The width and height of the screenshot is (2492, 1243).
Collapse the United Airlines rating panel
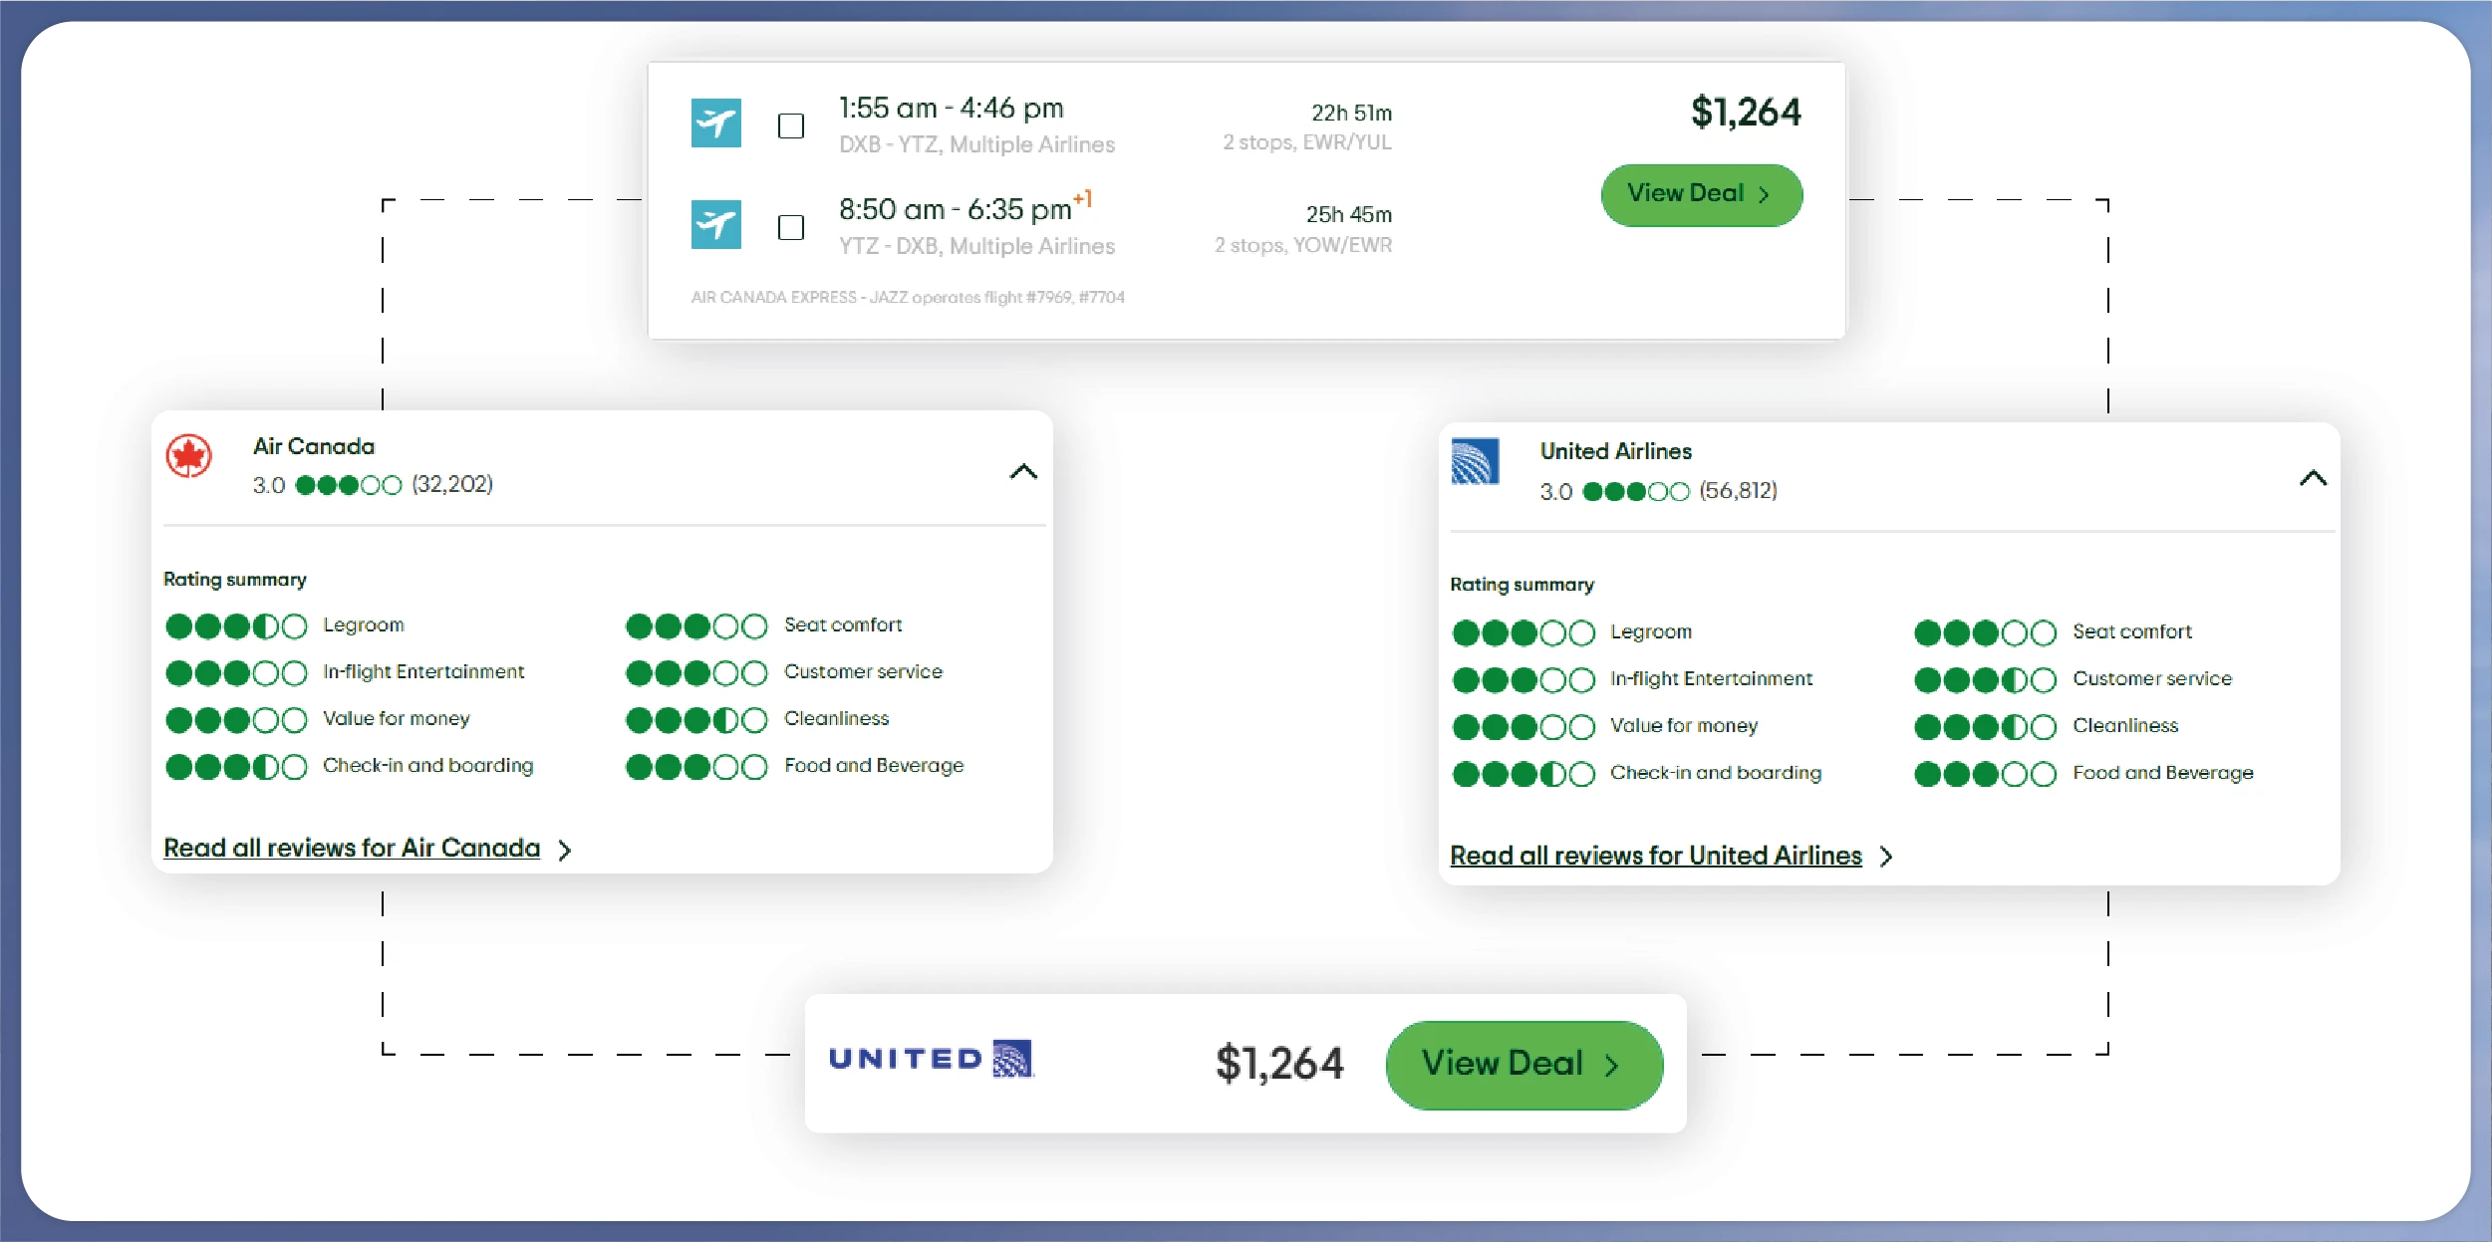coord(2313,478)
